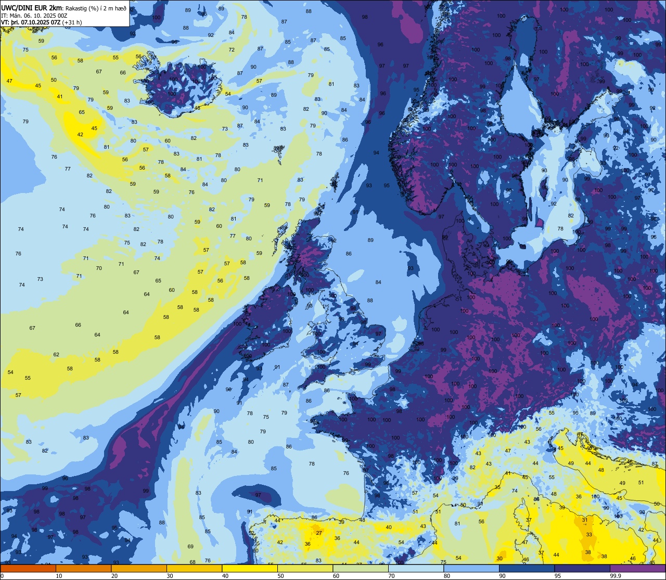The image size is (666, 580).
Task: Click the 10–20% orange legend swatch
Action: pyautogui.click(x=83, y=568)
